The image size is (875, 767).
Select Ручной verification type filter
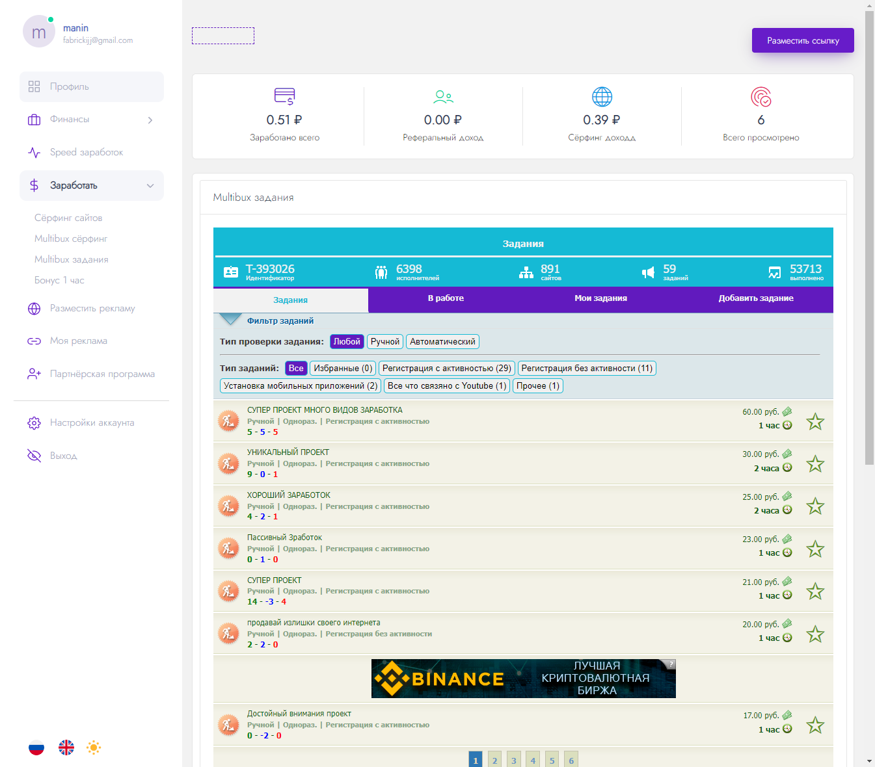385,342
